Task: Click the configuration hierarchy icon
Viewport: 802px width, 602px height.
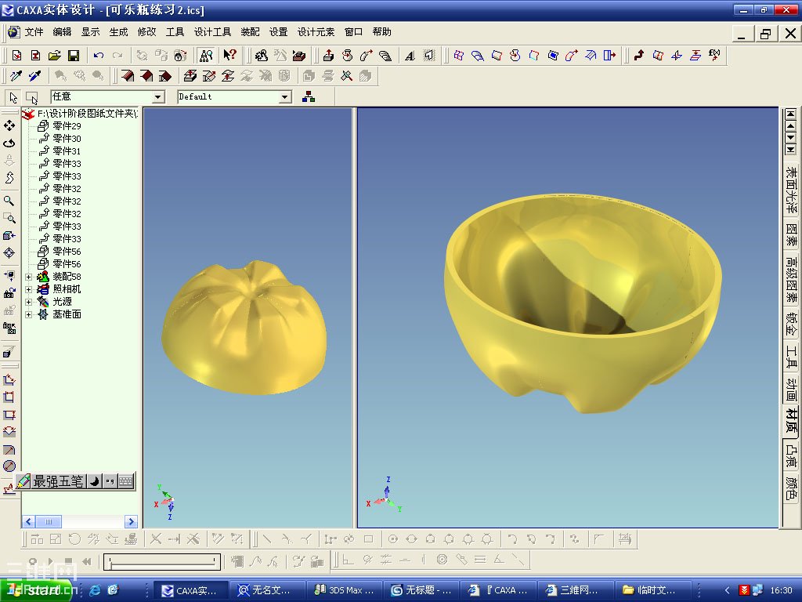Action: pos(309,96)
